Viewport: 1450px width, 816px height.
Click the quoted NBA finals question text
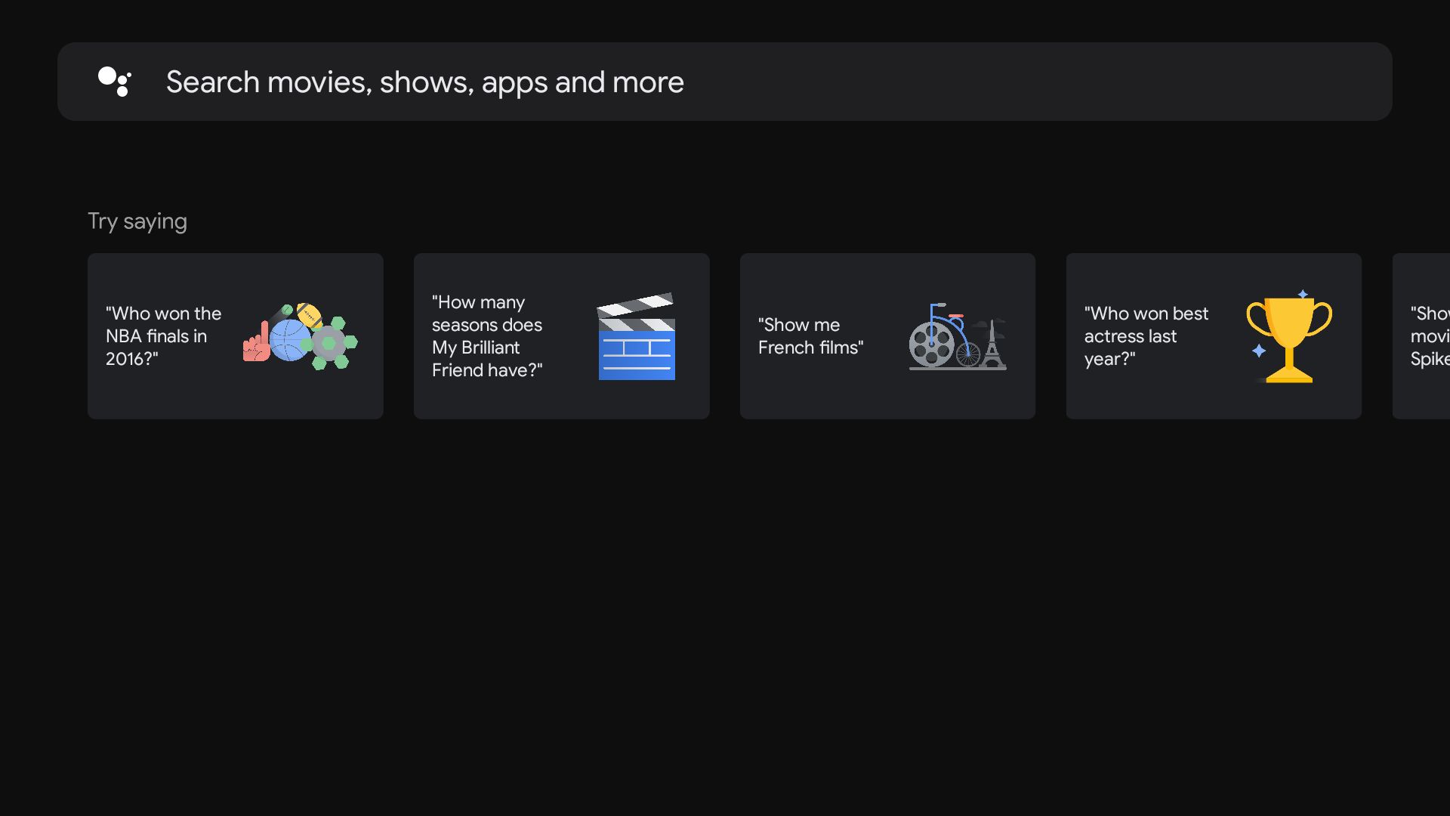click(162, 336)
